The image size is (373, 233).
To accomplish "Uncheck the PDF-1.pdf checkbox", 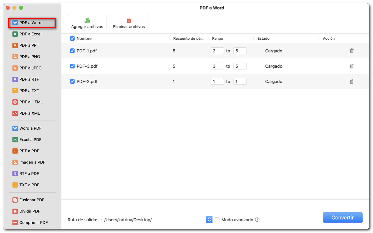I will pos(72,51).
